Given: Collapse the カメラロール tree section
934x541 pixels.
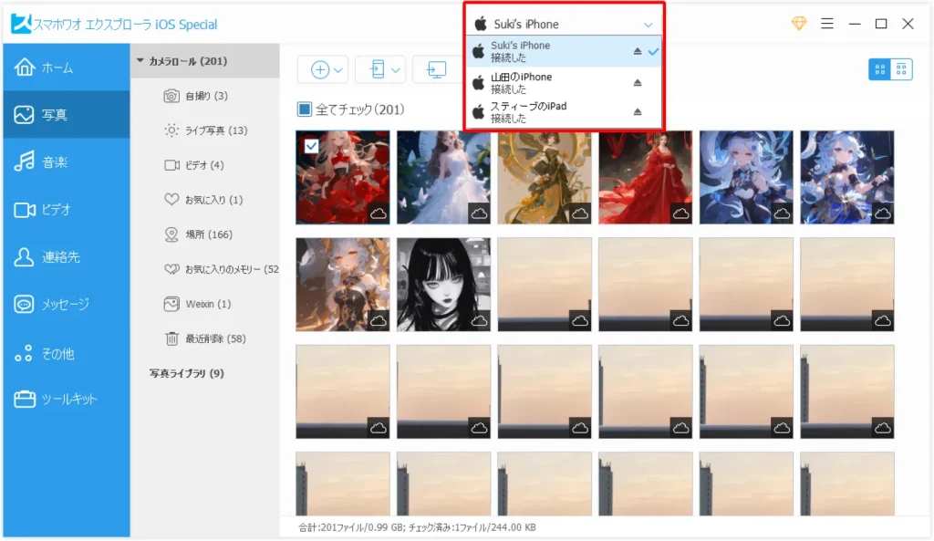Looking at the screenshot, I should click(140, 61).
